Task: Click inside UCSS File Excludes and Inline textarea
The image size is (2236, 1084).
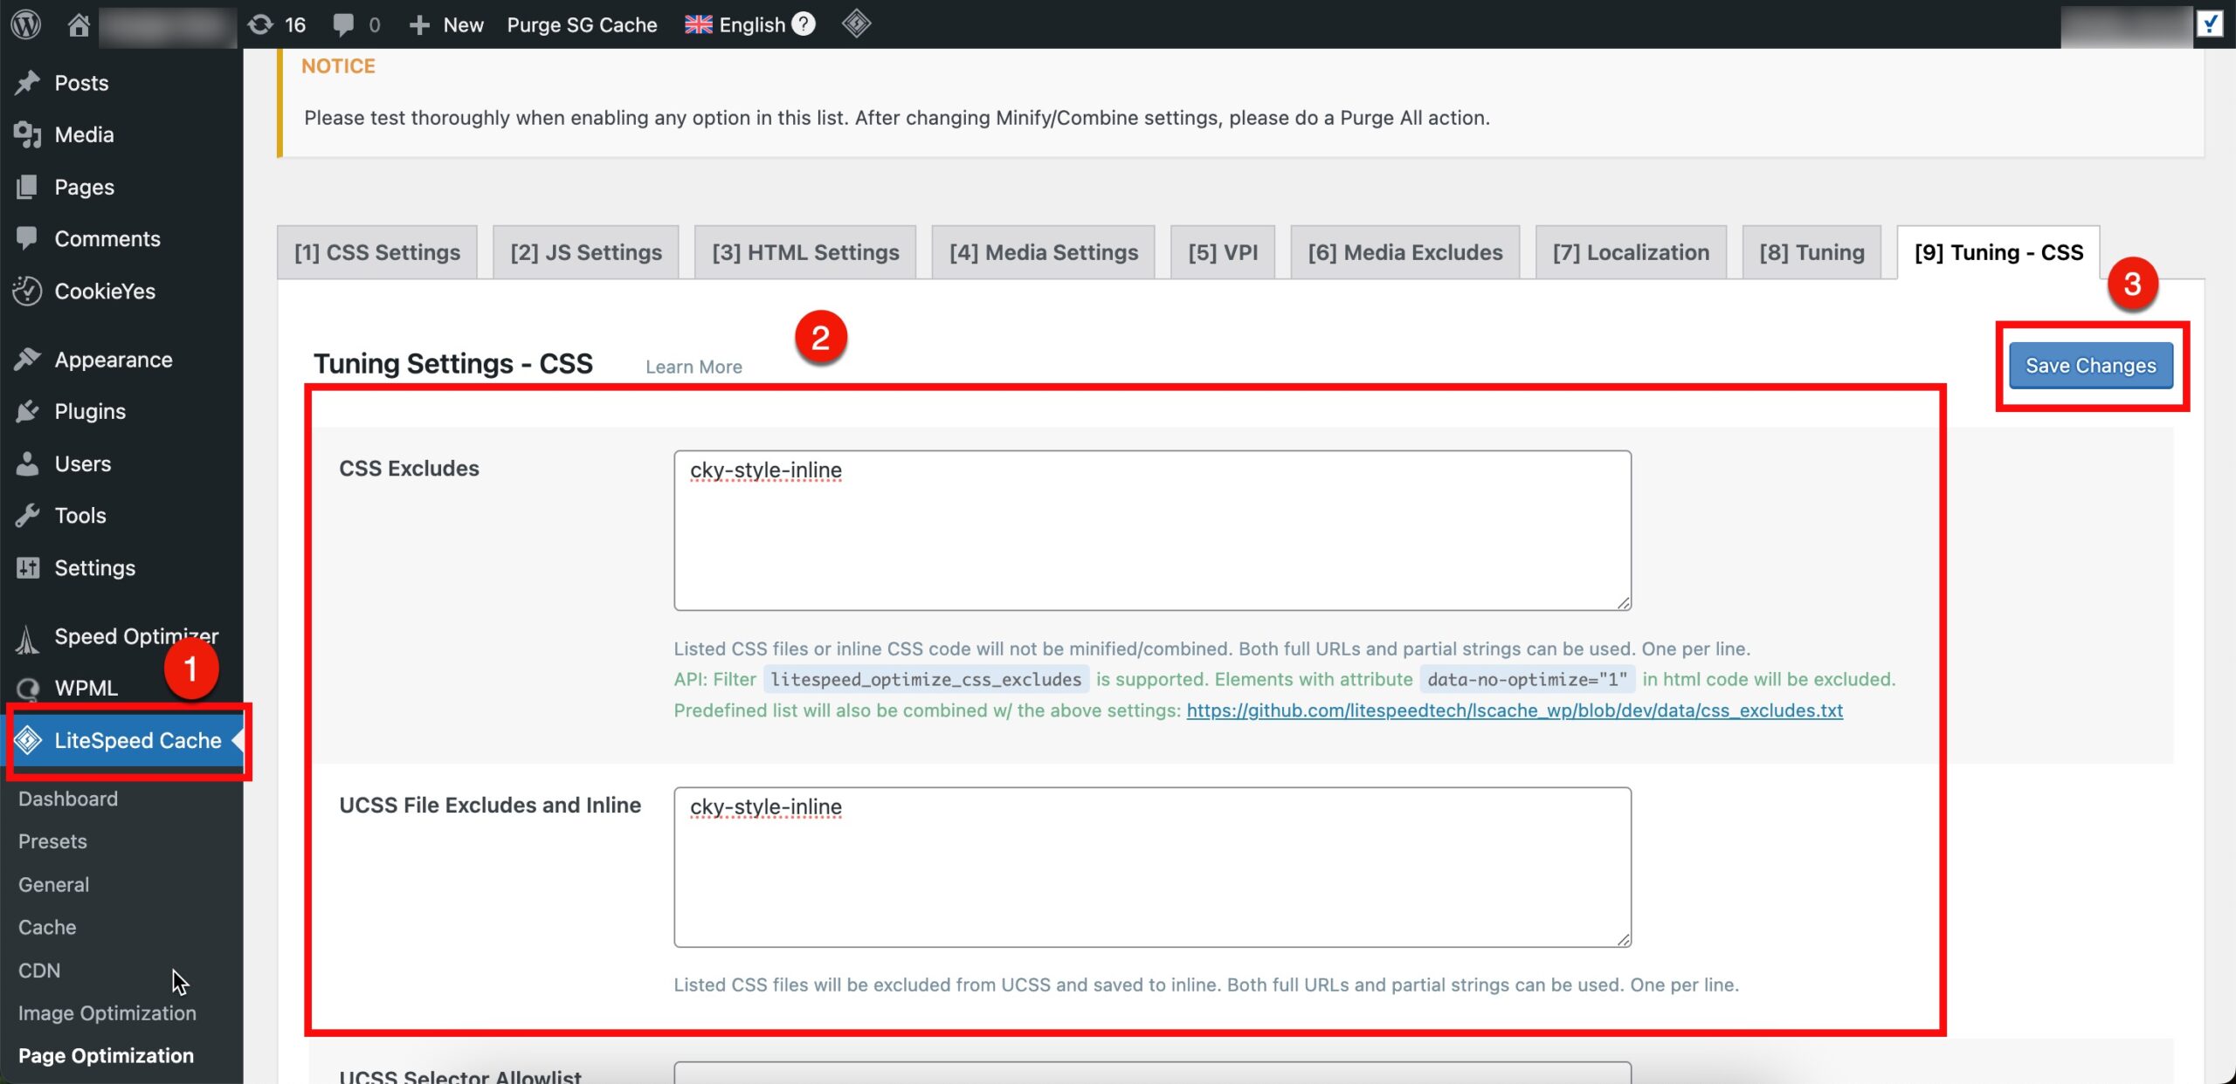Action: coord(1152,867)
